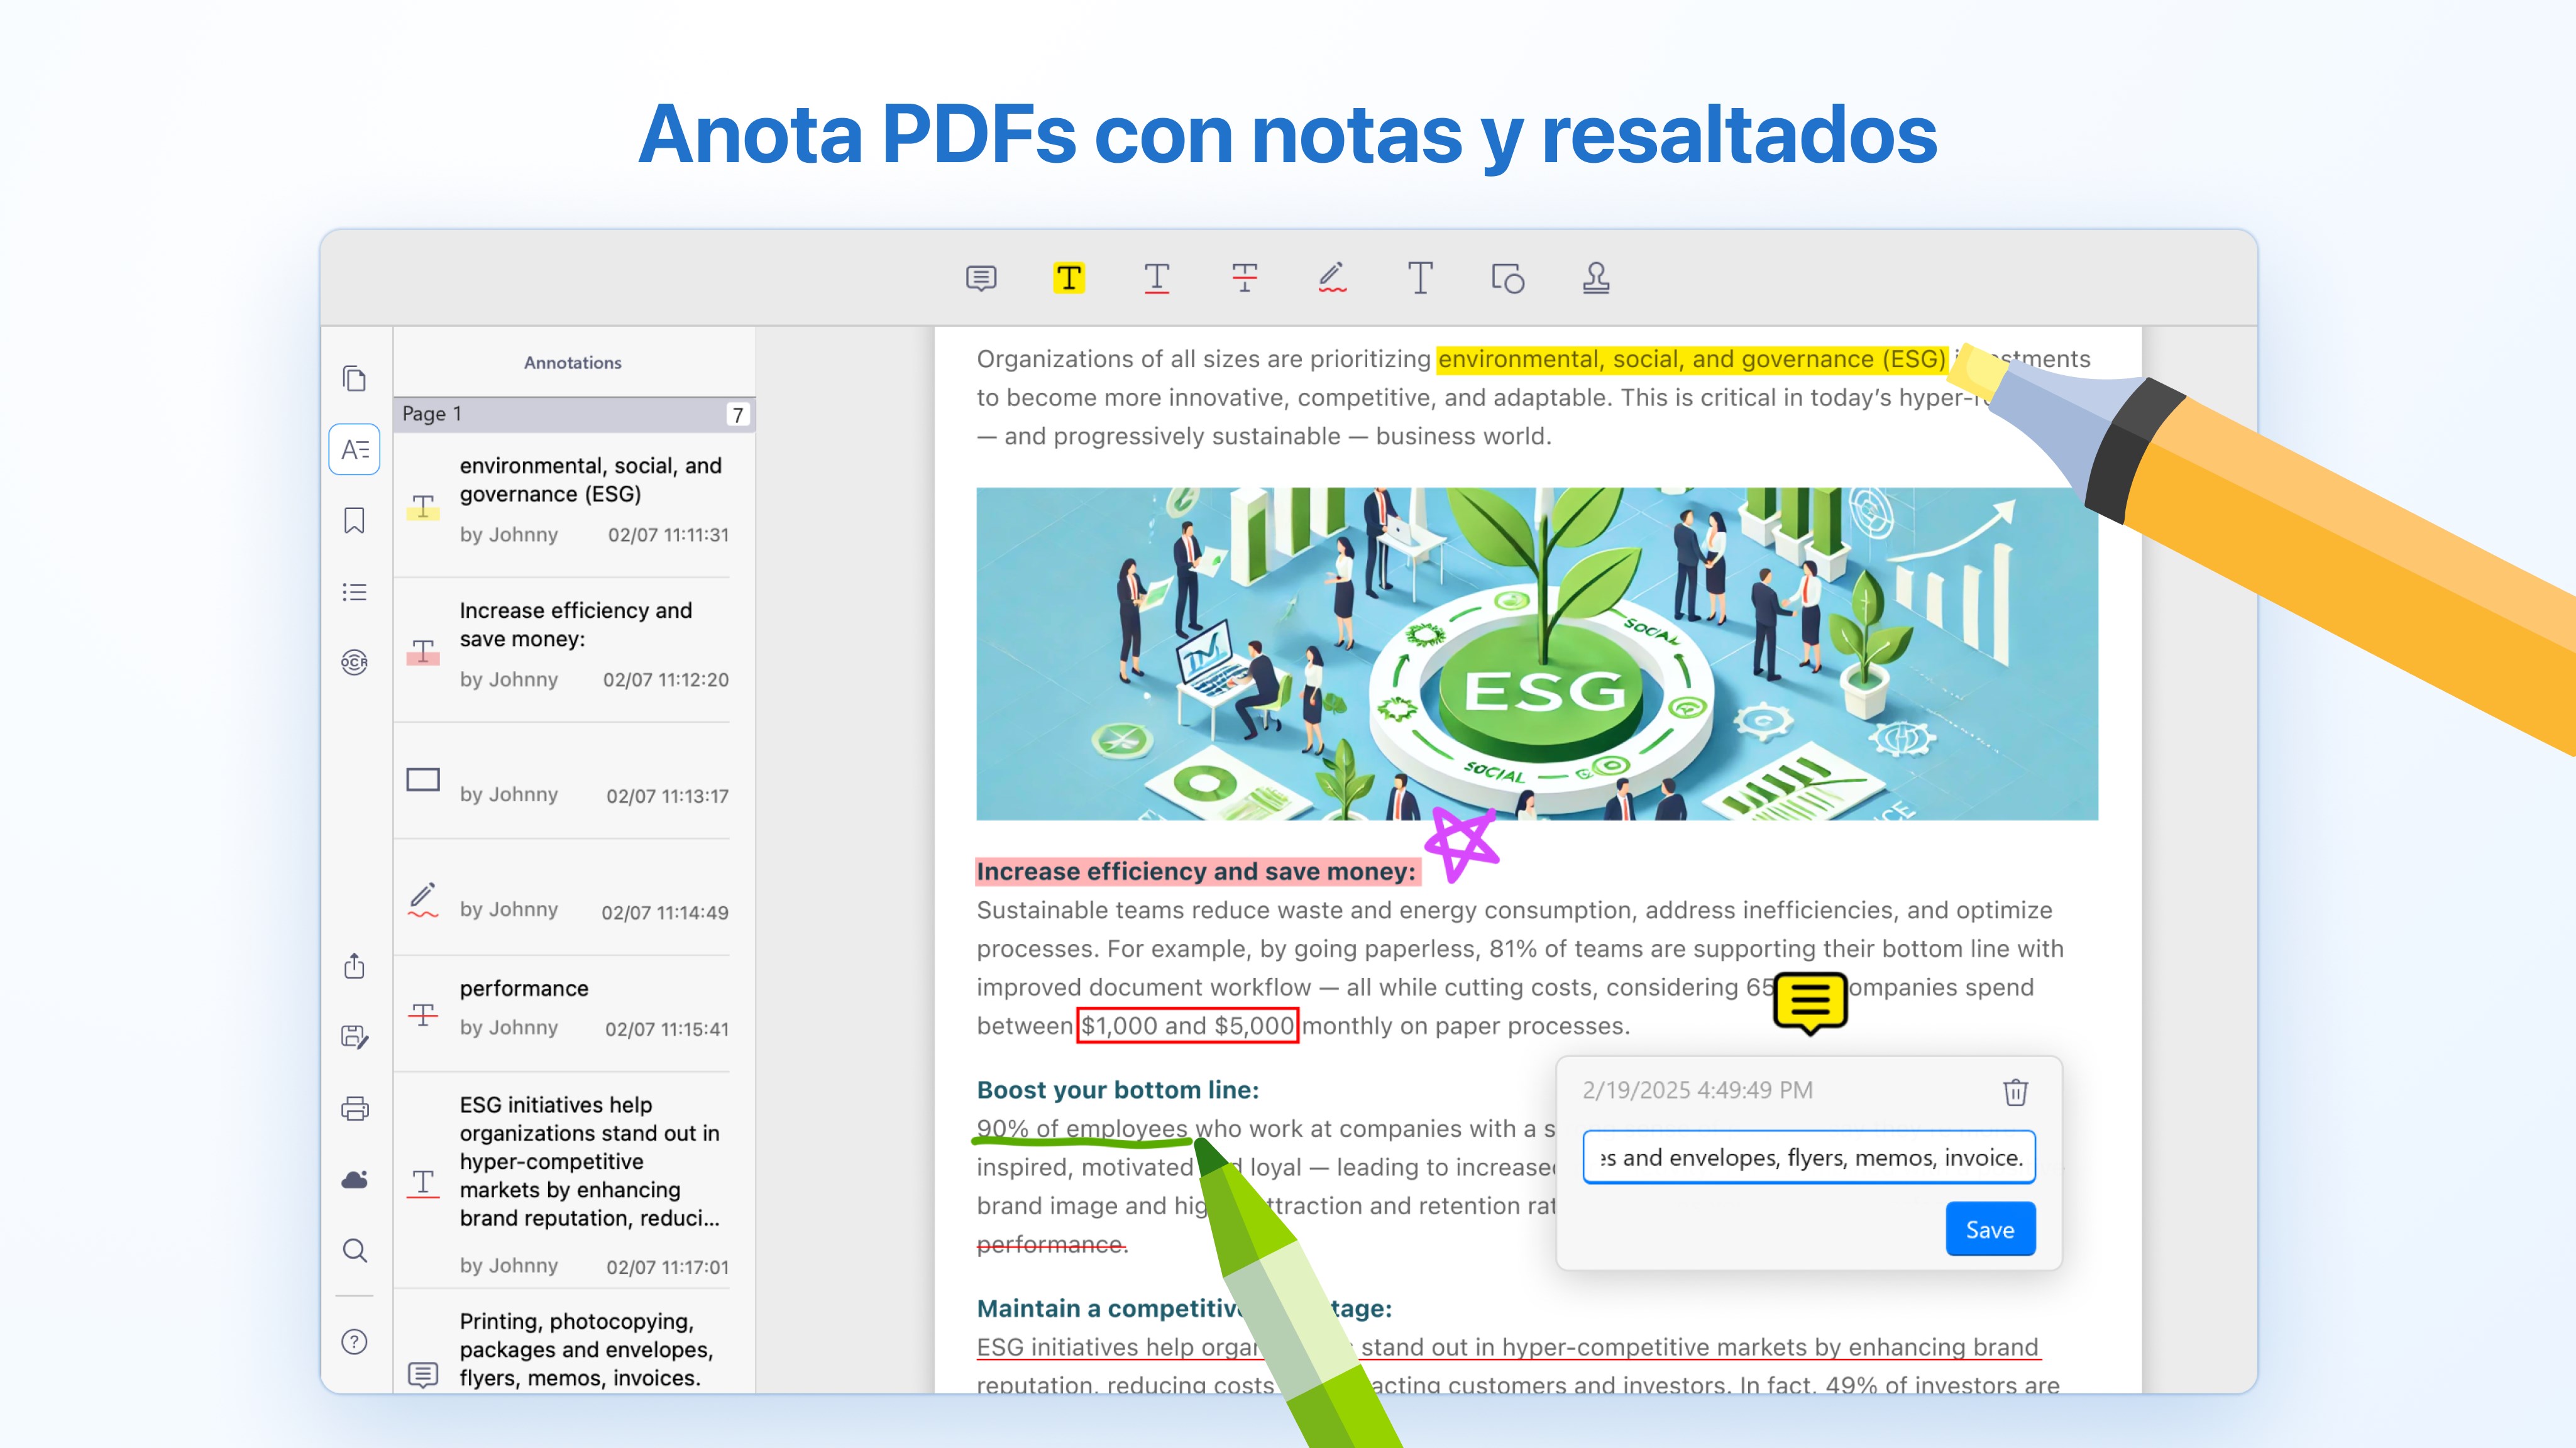2576x1448 pixels.
Task: Open the Annotations list sidebar panel
Action: pos(354,449)
